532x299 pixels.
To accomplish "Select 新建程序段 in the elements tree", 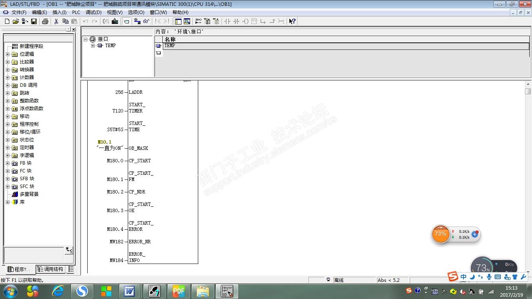I will coord(32,46).
